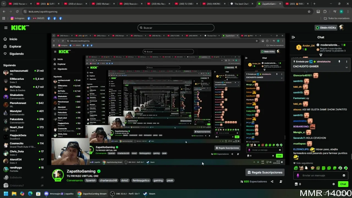
Task: Open browser extensions puzzle icon
Action: (x=325, y=12)
